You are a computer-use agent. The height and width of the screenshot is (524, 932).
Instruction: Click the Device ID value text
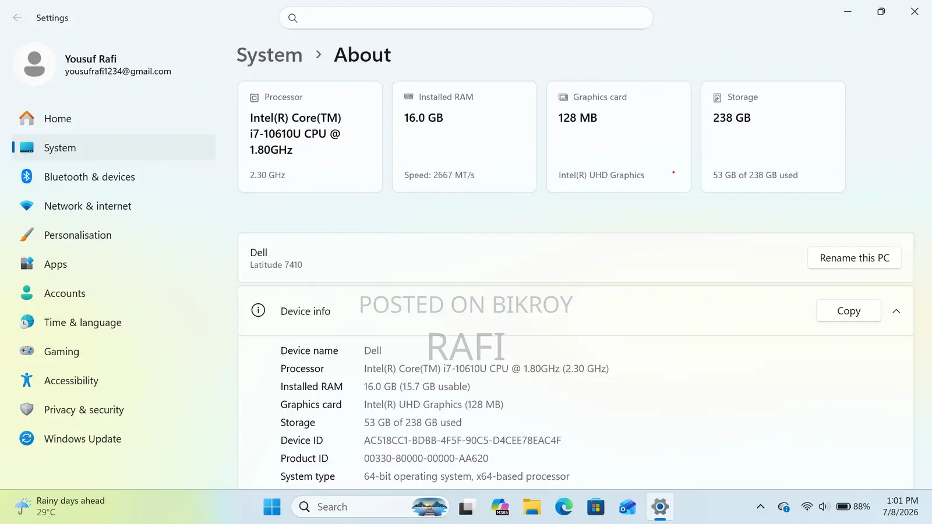(x=463, y=440)
